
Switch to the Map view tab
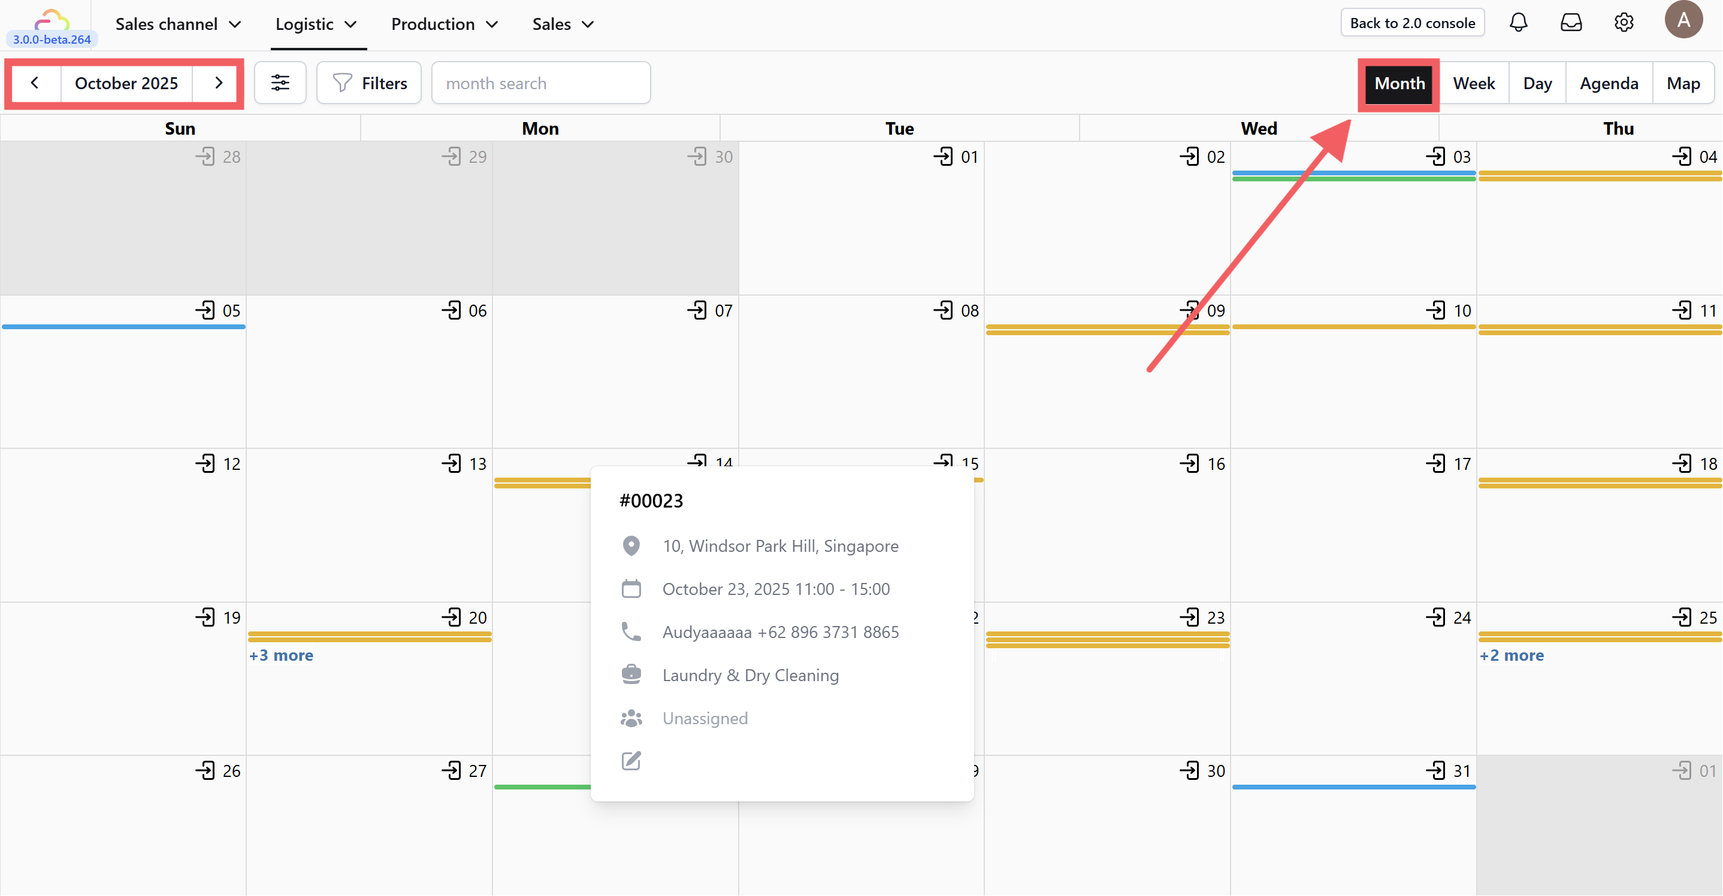tap(1682, 83)
